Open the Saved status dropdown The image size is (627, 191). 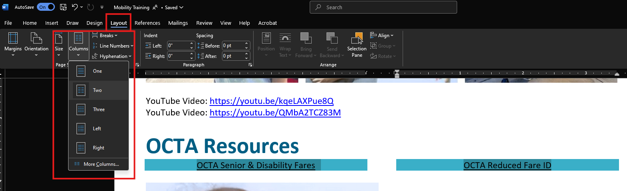pyautogui.click(x=174, y=7)
